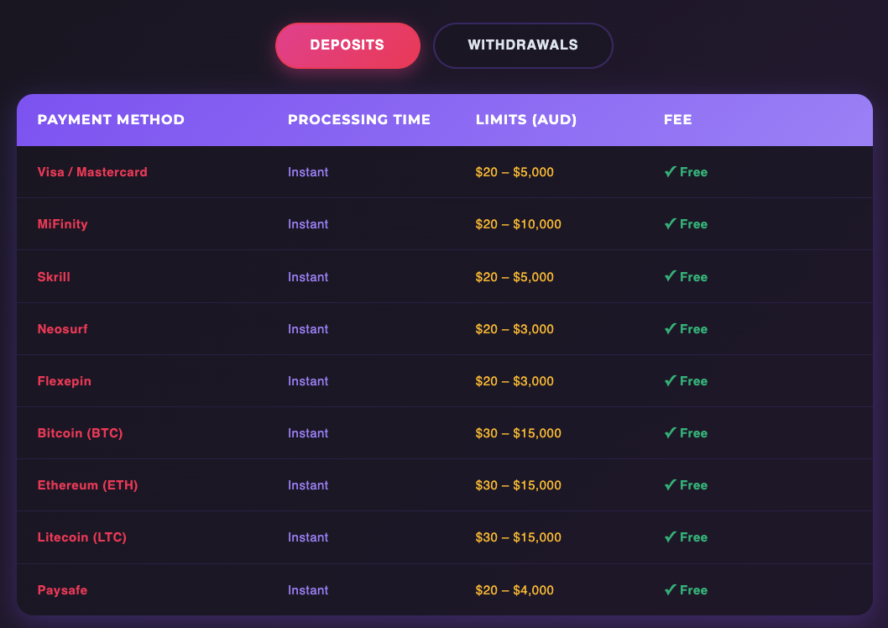Switch to the Deposits tab
888x628 pixels.
[x=347, y=46]
